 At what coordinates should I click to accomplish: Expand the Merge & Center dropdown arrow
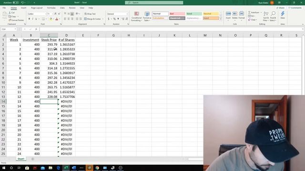(x=103, y=19)
